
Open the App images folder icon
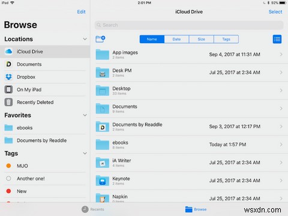(103, 55)
